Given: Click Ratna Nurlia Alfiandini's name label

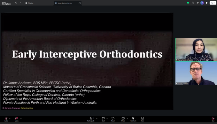Looking at the screenshot, I should point(184,60).
